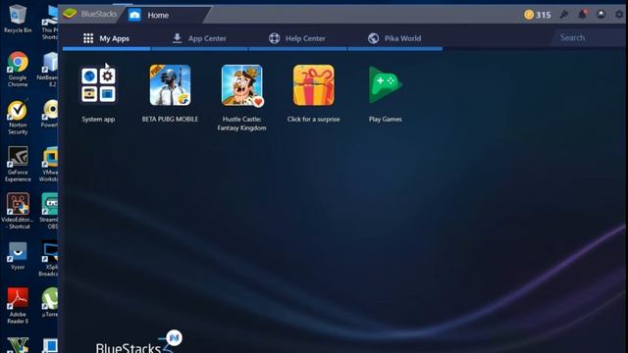This screenshot has width=628, height=353.
Task: Open the System app folder
Action: 98,85
